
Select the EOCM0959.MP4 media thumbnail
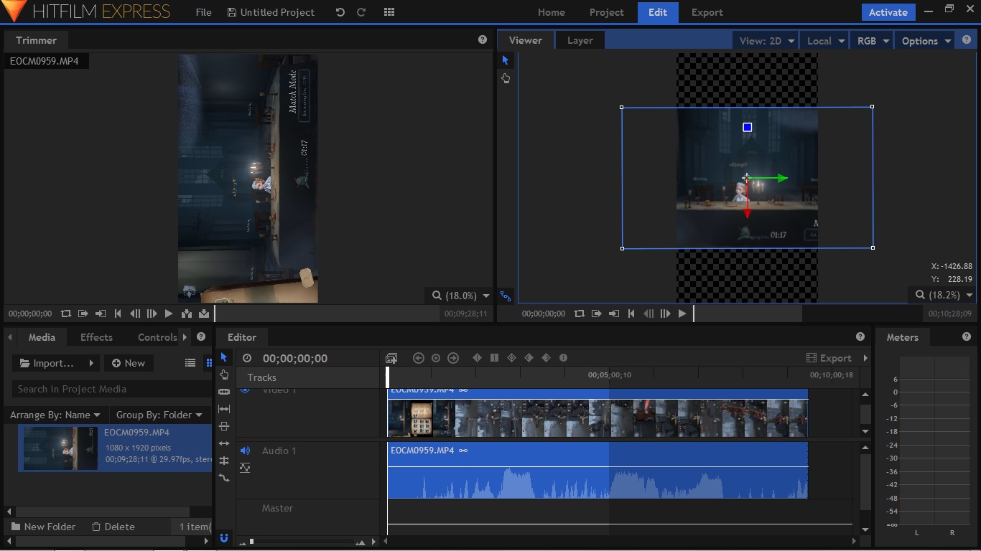coord(60,448)
